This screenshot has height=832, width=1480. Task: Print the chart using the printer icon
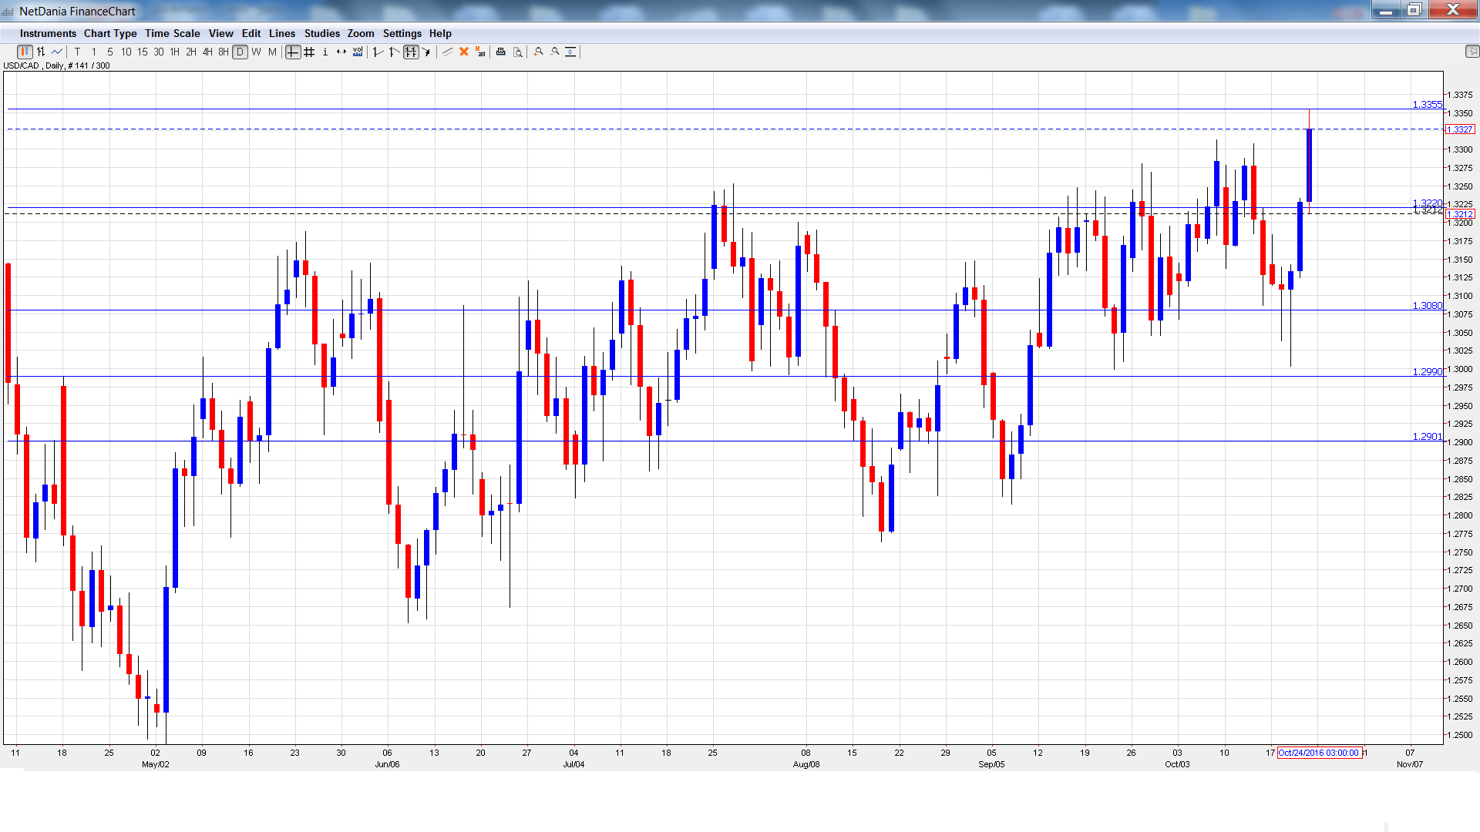coord(501,52)
